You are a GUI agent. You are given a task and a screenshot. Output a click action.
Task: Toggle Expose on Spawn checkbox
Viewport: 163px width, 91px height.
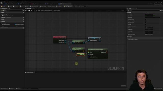[145, 23]
